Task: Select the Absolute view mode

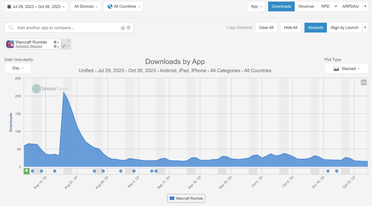Action: (x=316, y=27)
